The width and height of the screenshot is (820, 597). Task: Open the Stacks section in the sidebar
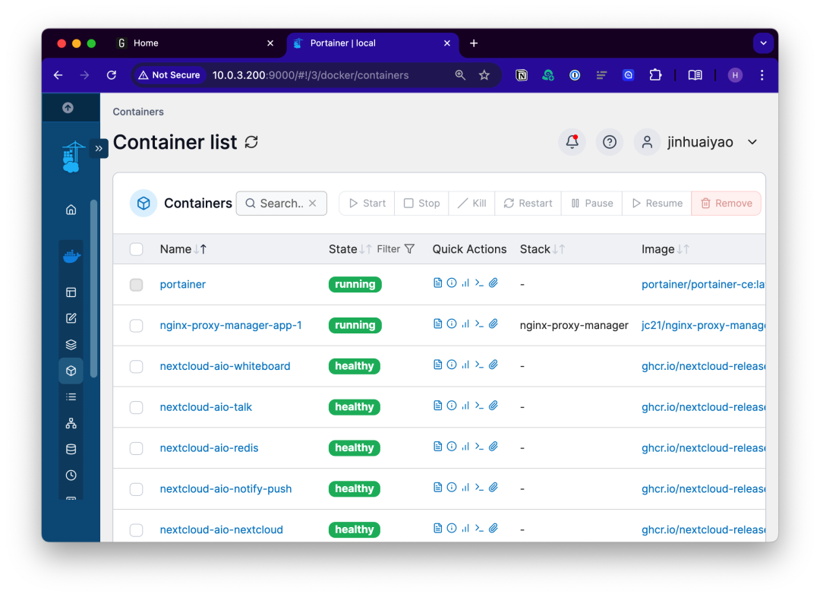[71, 344]
